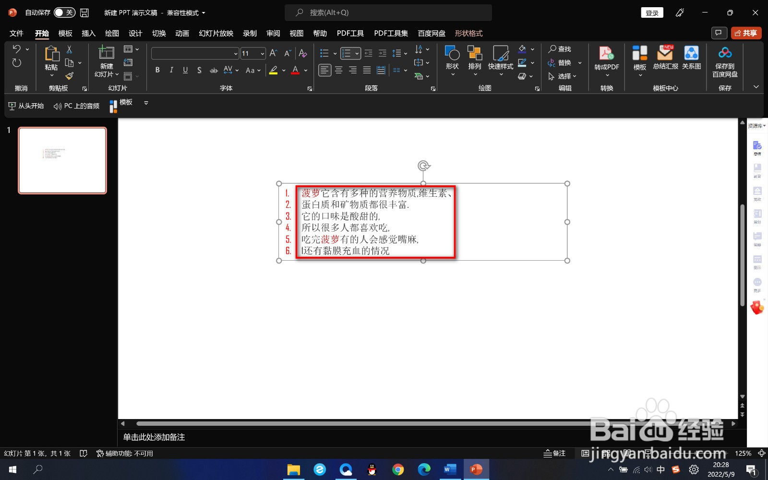Toggle Underline formatting
The height and width of the screenshot is (480, 768).
click(185, 70)
